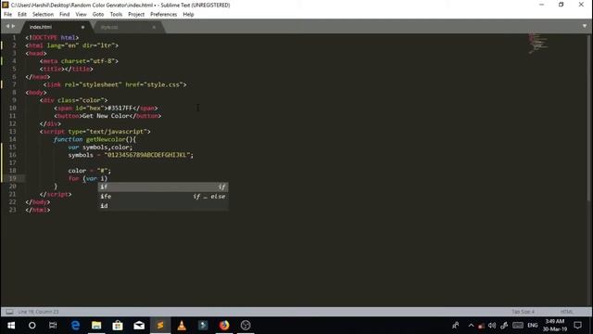The height and width of the screenshot is (334, 593).
Task: Close the style.css tab
Action: coord(154,27)
